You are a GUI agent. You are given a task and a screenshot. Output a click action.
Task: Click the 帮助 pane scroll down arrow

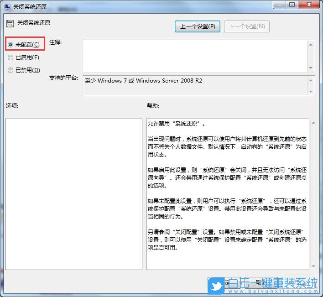313,266
